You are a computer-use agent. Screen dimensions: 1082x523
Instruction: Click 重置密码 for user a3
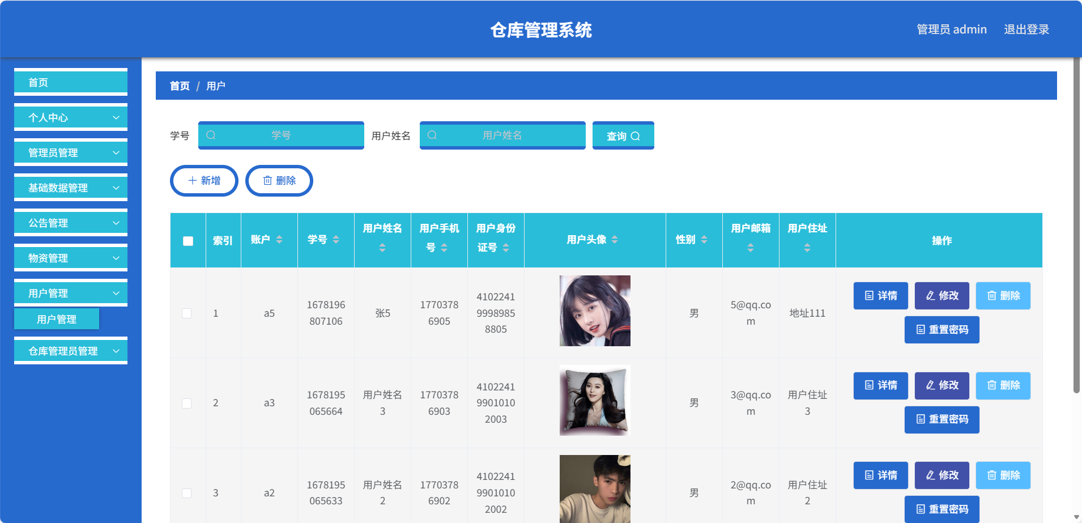pyautogui.click(x=942, y=420)
